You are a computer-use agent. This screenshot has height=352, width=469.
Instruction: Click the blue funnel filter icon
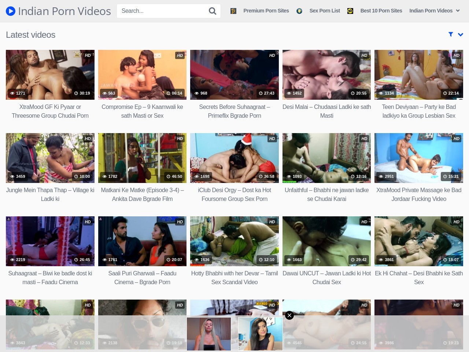pos(451,34)
